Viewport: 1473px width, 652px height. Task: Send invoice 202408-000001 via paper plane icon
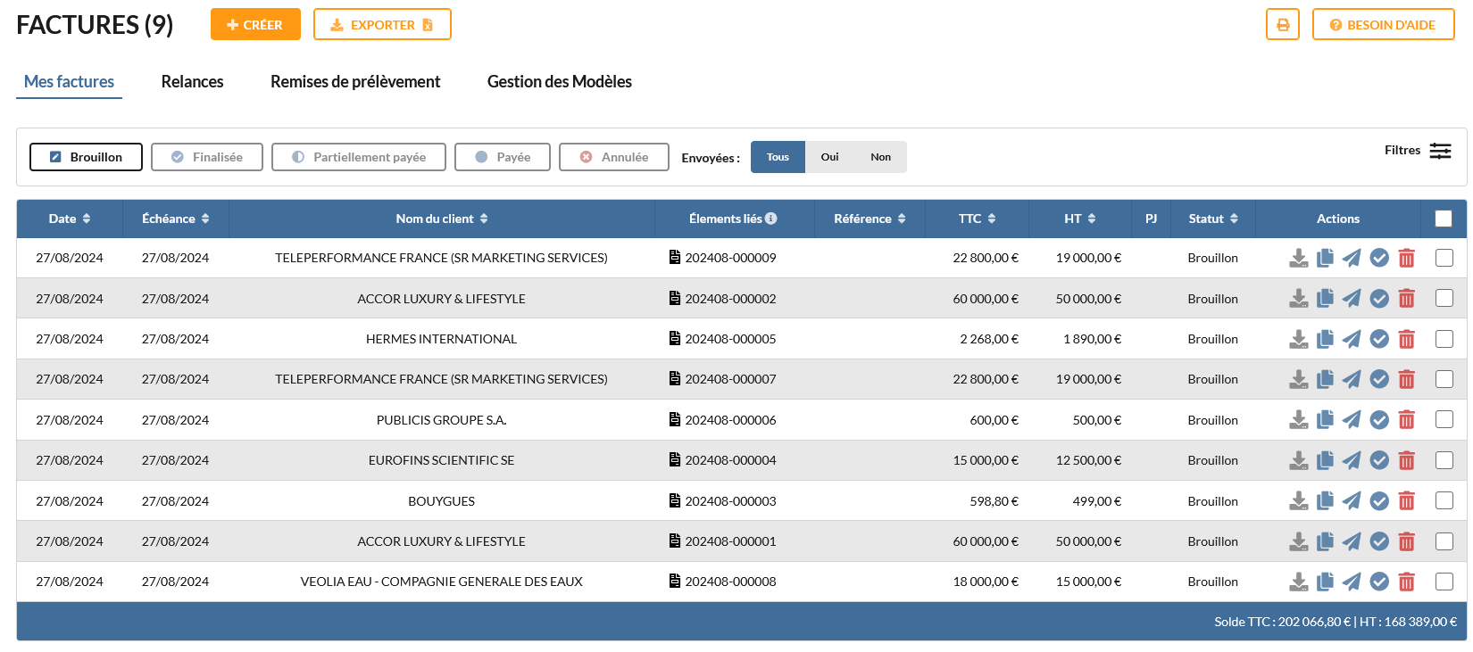coord(1352,541)
